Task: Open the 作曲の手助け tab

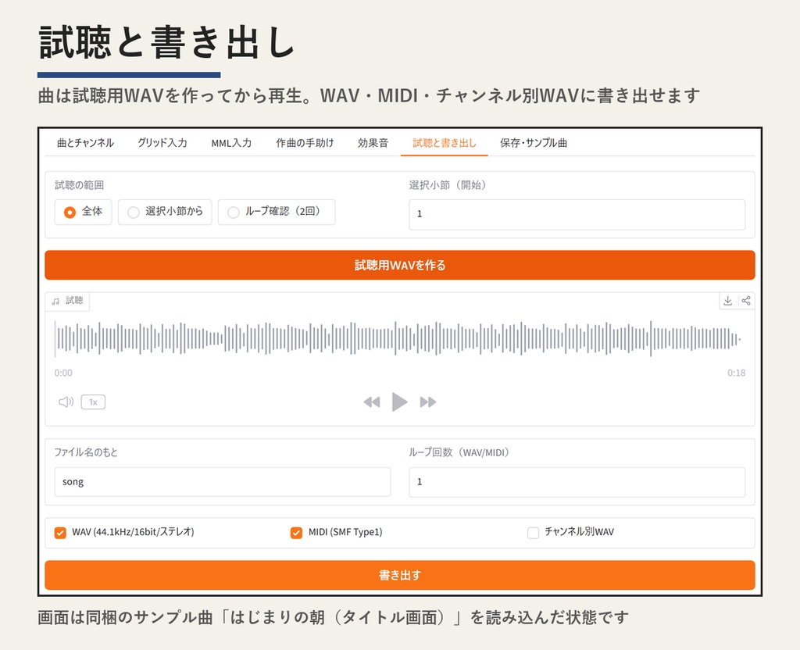Action: pos(305,143)
